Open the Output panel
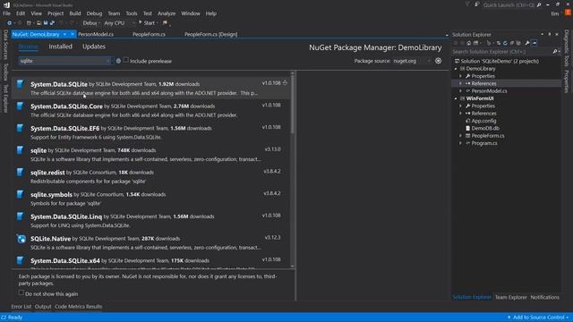 tap(43, 307)
